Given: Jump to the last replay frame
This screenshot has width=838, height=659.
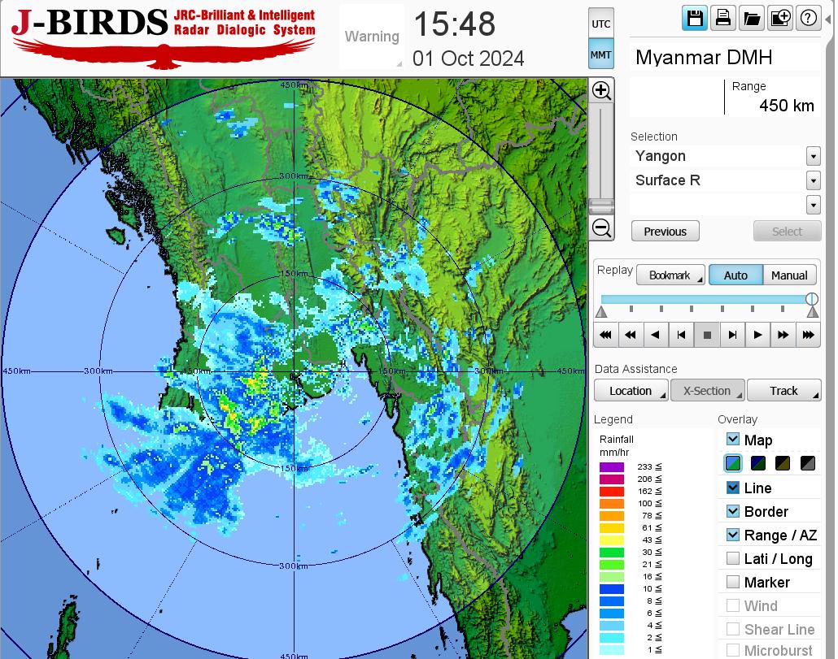Looking at the screenshot, I should tap(808, 334).
